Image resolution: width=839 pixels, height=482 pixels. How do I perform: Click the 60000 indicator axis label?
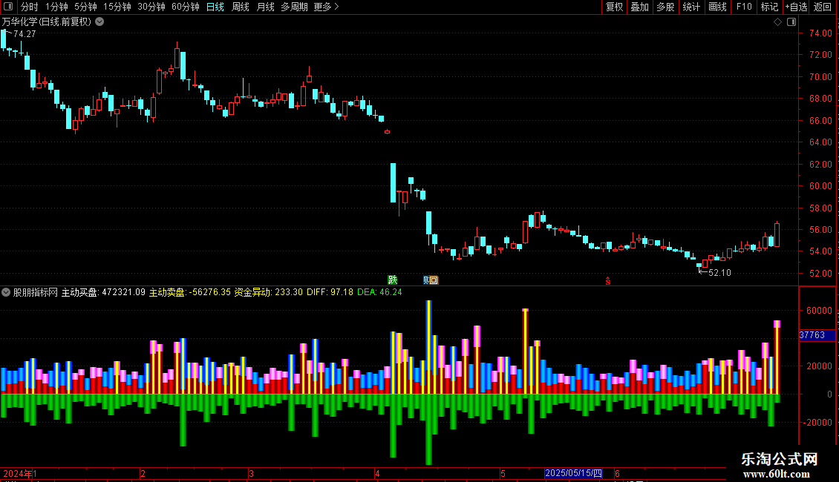tap(819, 311)
